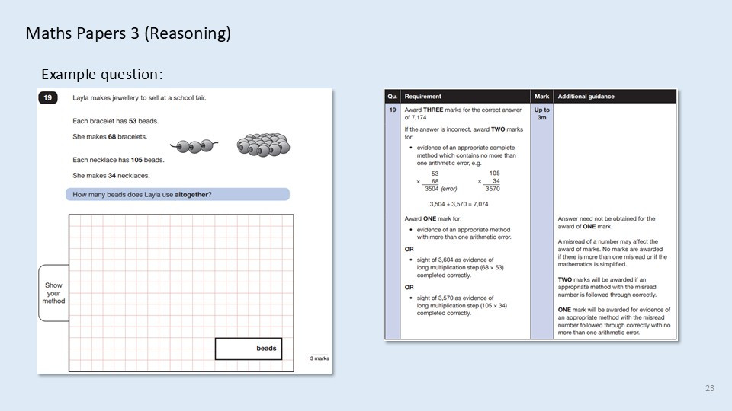Select the 'beads' answer box
732x411 pixels.
(x=249, y=349)
